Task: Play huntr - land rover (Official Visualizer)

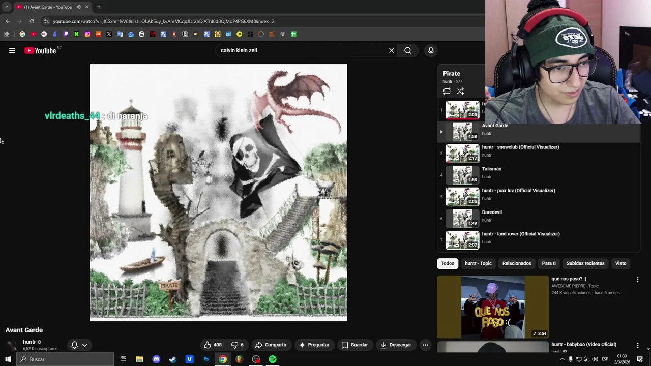Action: tap(538, 240)
